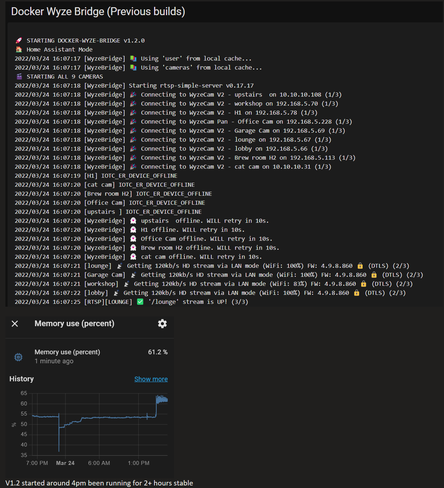Click the DTLS lock icon on the lounge stream line
This screenshot has width=444, height=488.
click(360, 266)
